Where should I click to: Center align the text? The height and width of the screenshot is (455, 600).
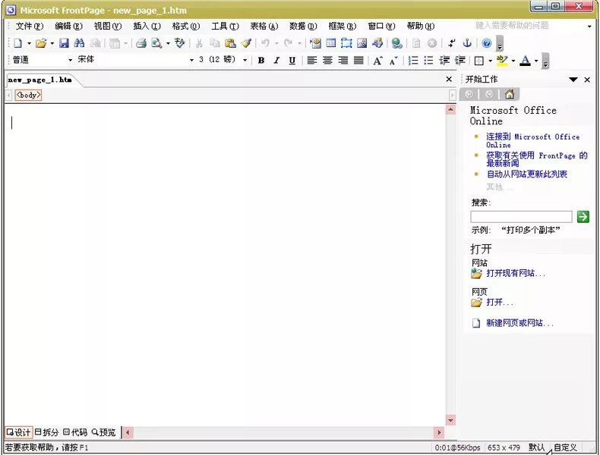[x=327, y=61]
